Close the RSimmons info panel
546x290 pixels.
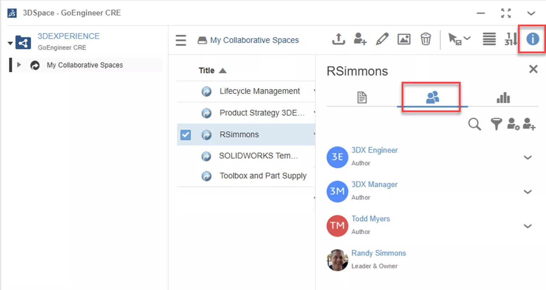[x=533, y=69]
